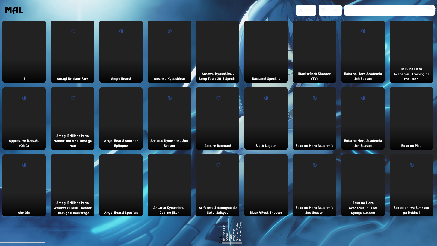Screen dimensions: 437x246
Task: Click the broadcast icon on Angel Beats! card
Action: click(x=121, y=31)
